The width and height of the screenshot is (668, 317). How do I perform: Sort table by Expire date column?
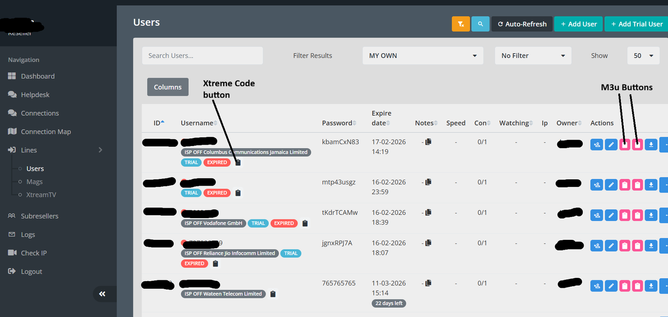coord(381,118)
